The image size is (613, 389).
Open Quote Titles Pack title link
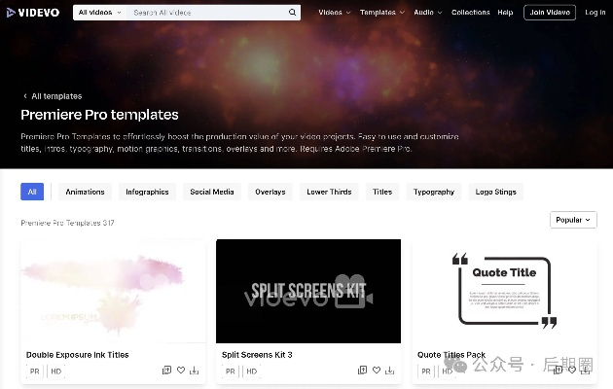pyautogui.click(x=451, y=355)
